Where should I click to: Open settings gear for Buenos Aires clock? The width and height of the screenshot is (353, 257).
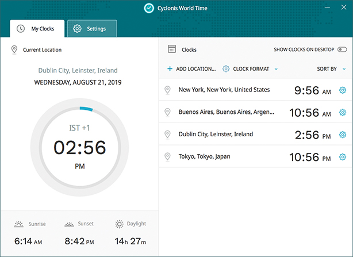click(343, 113)
